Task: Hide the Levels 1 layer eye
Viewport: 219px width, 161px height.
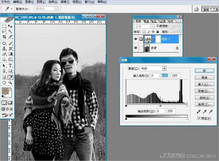Action: [136, 39]
